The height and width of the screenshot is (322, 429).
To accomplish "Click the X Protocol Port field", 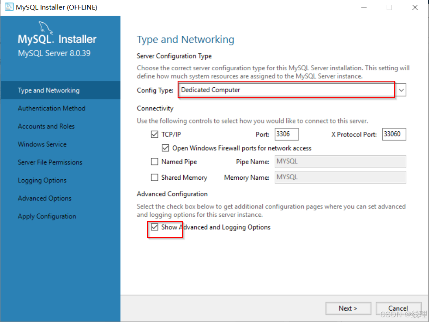I will coord(394,134).
